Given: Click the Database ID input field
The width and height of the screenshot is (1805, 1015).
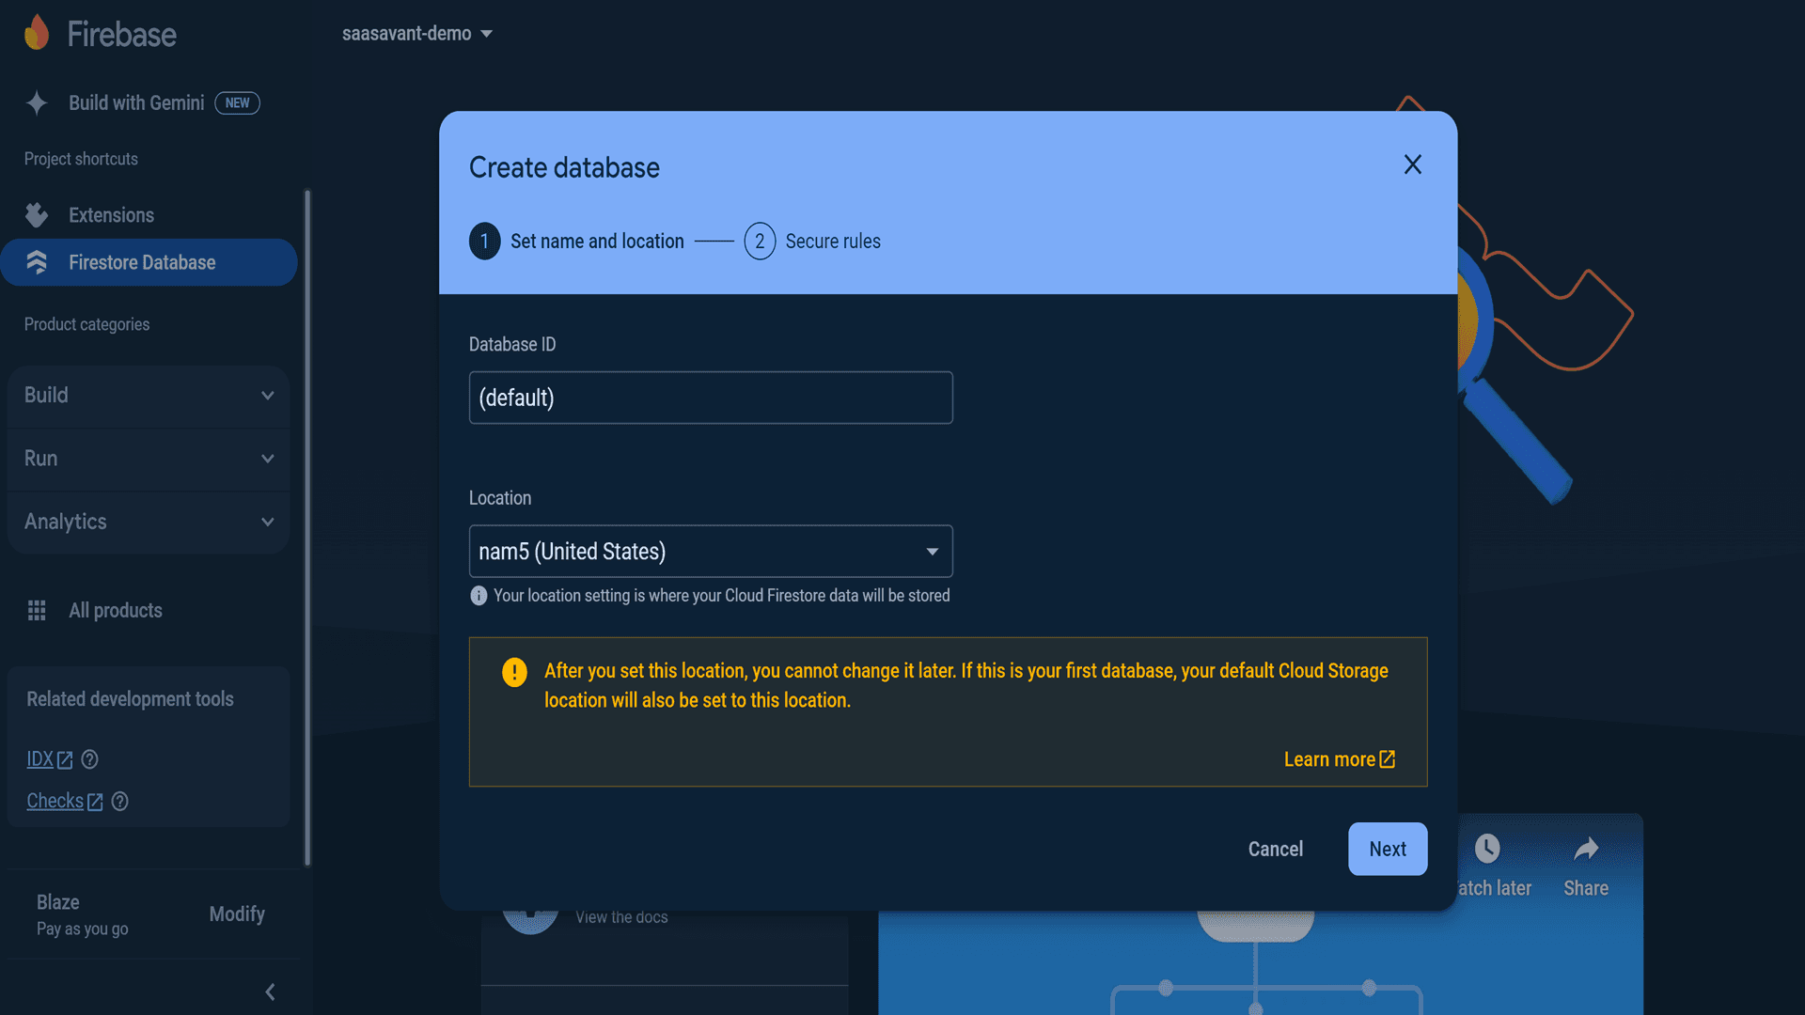Looking at the screenshot, I should pyautogui.click(x=711, y=397).
